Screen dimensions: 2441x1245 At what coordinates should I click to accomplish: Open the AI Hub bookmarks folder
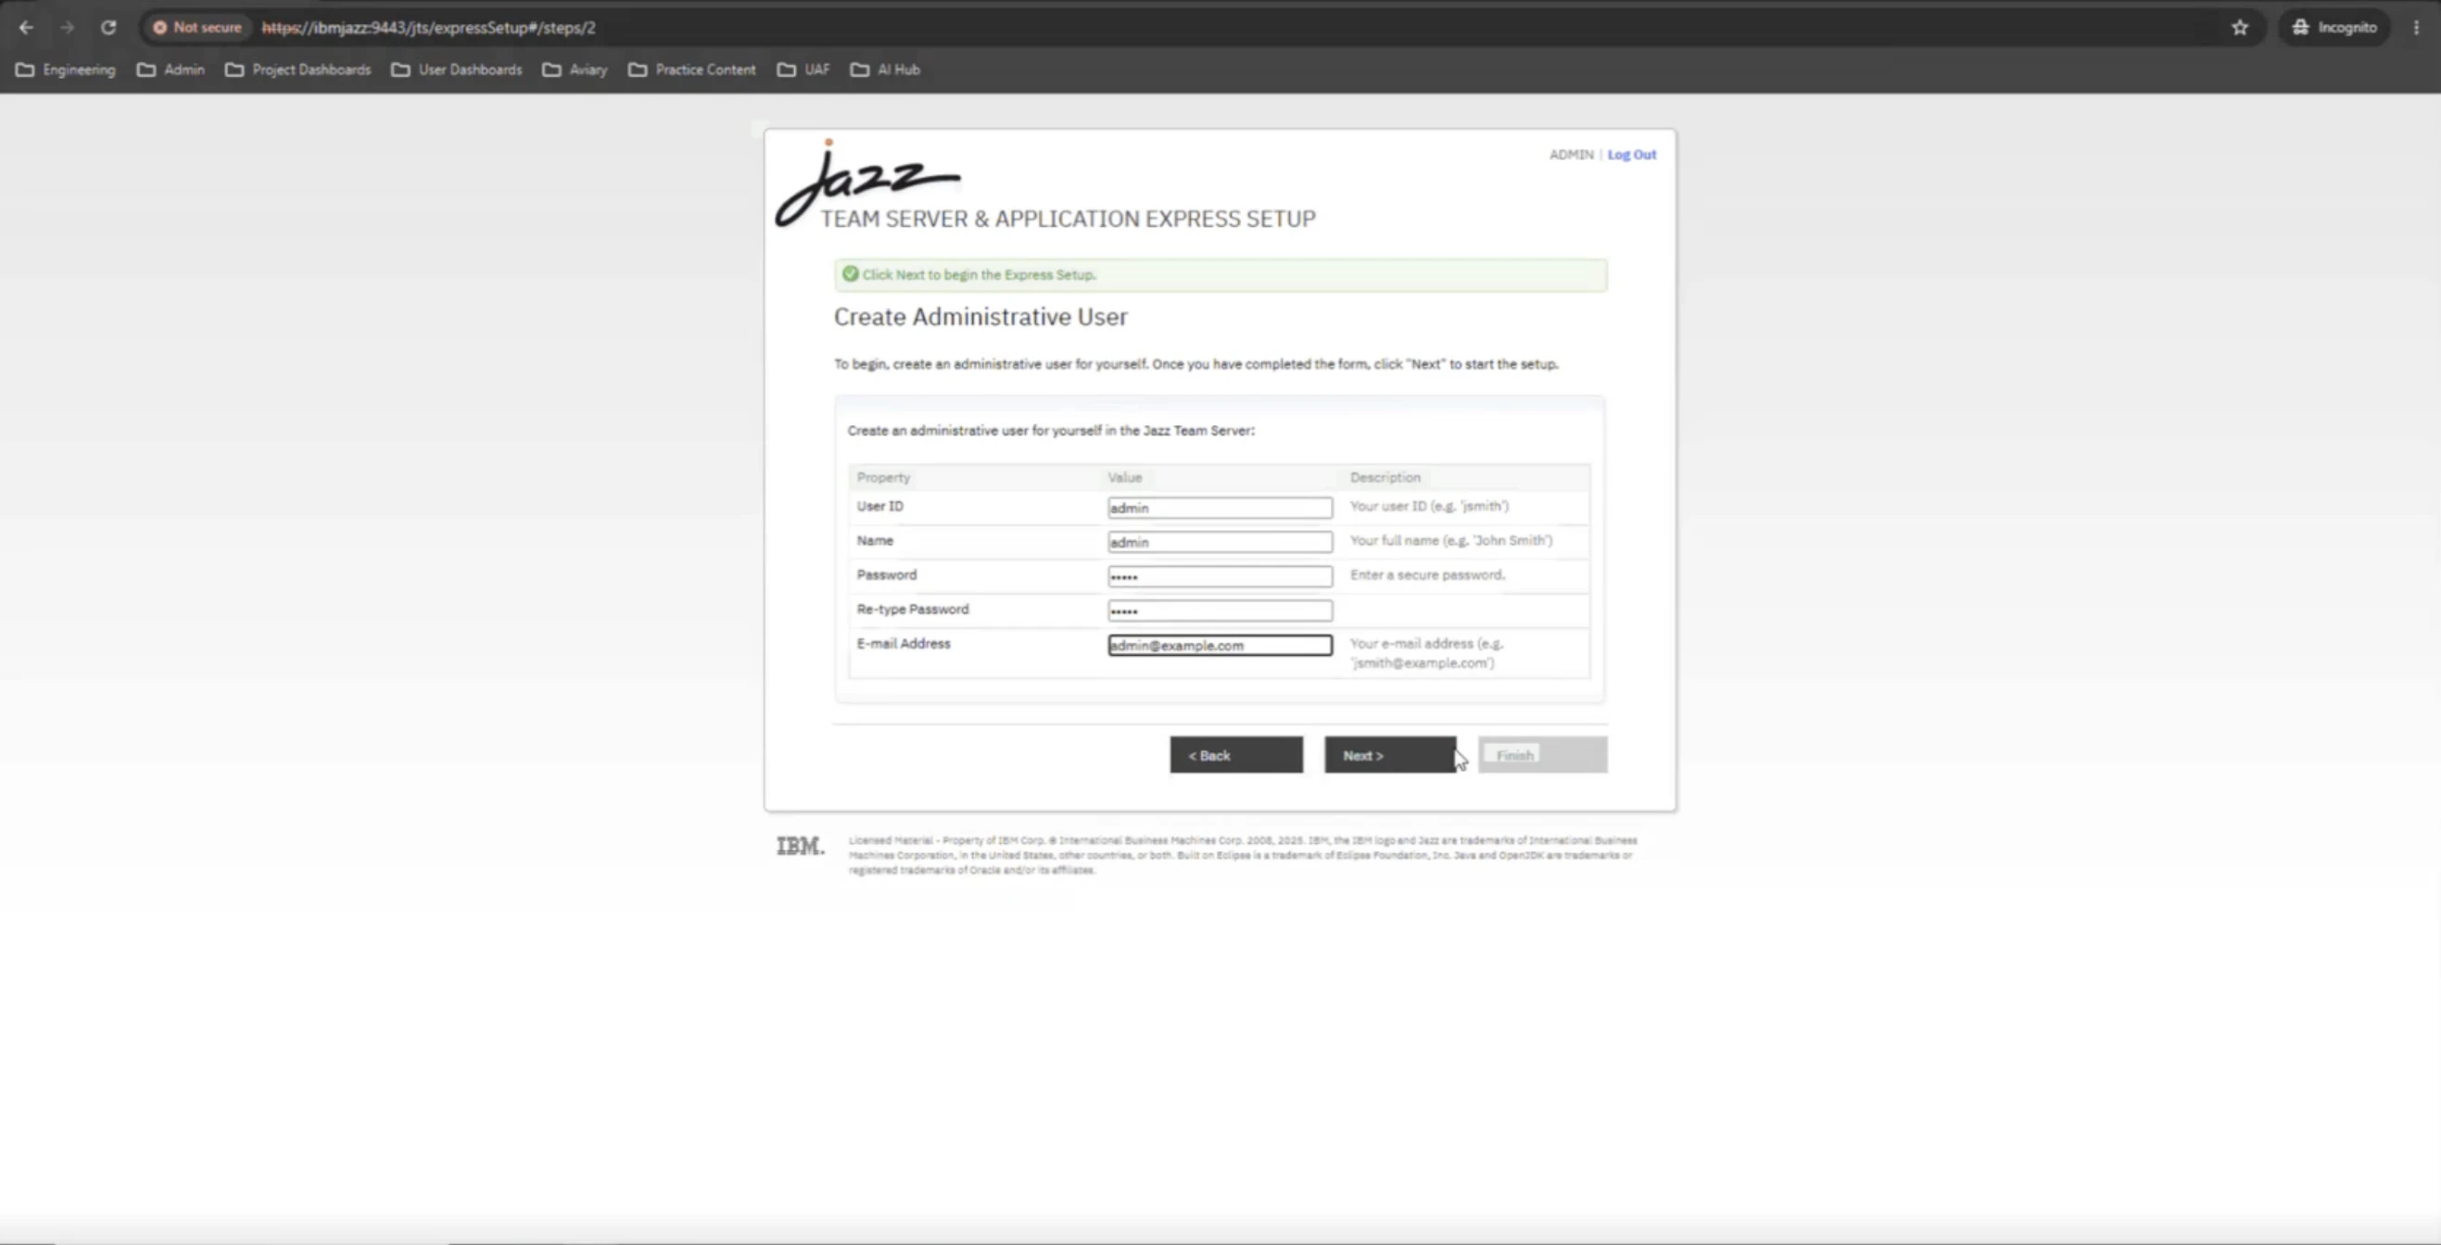click(x=885, y=69)
